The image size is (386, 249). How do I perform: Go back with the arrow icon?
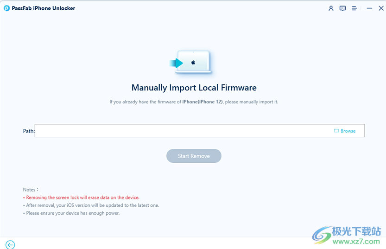coord(10,244)
